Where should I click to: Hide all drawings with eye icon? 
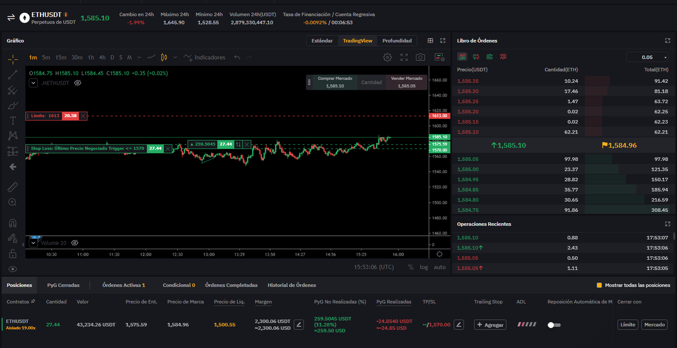[12, 269]
